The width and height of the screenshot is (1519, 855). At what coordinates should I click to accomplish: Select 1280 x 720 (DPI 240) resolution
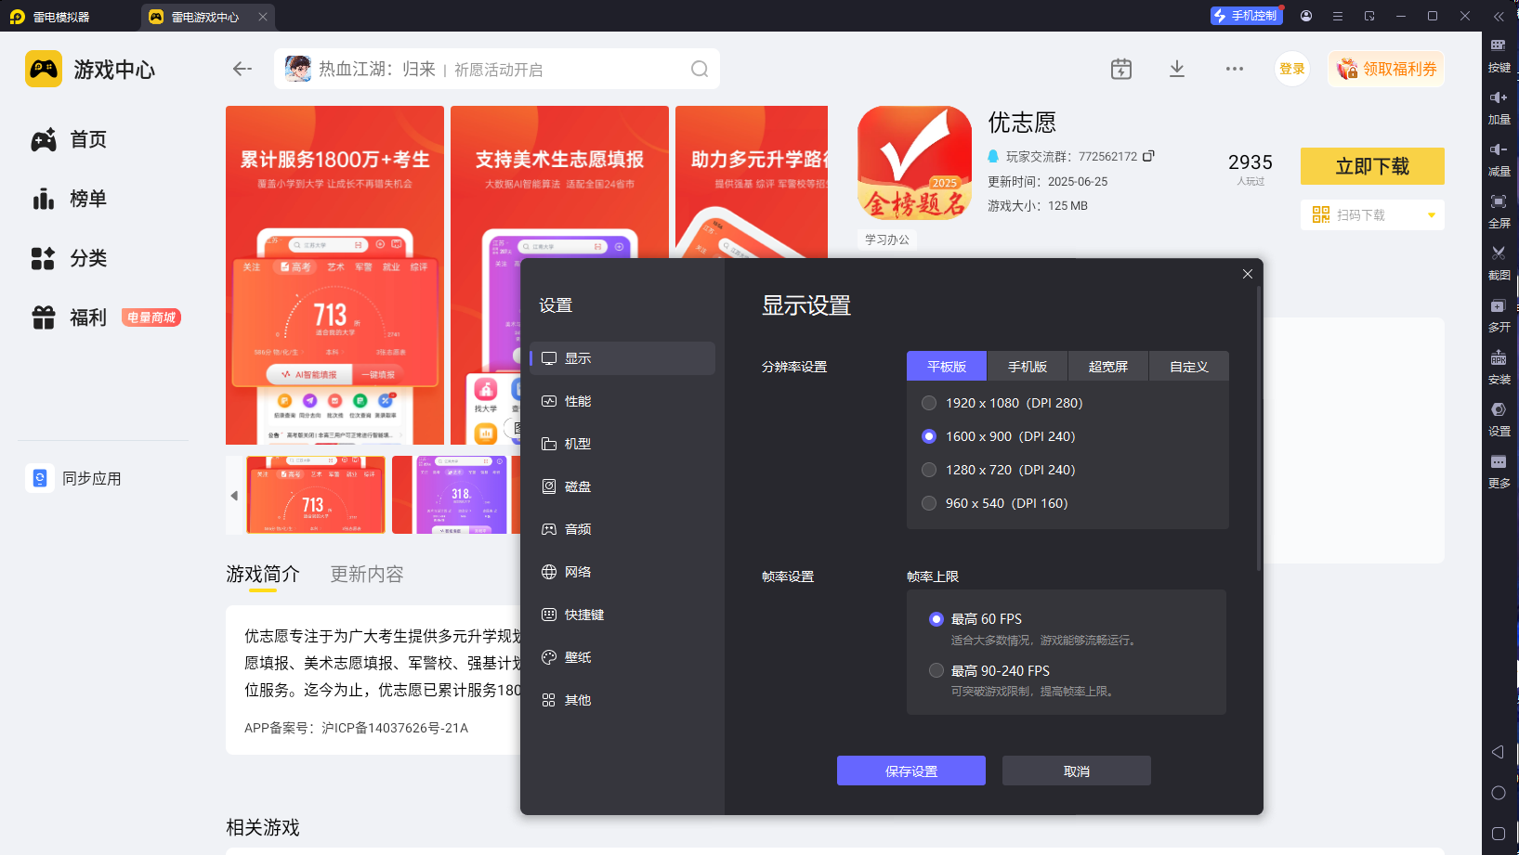tap(929, 470)
